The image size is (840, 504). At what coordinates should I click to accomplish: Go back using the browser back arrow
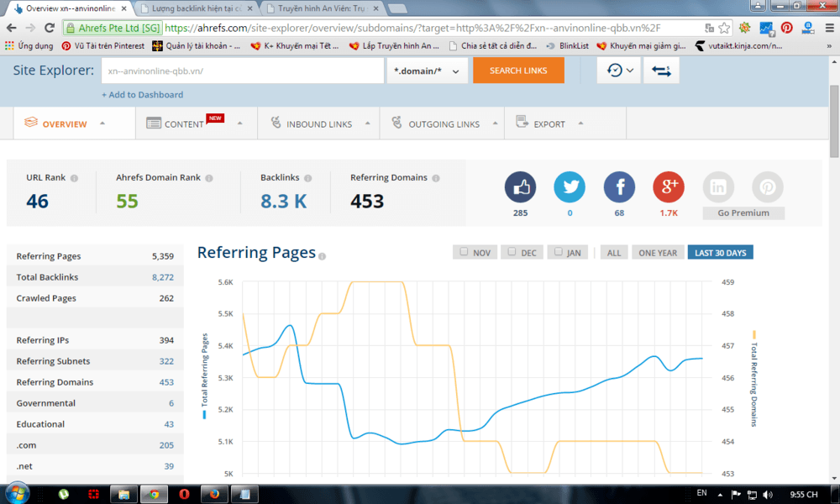pos(11,28)
